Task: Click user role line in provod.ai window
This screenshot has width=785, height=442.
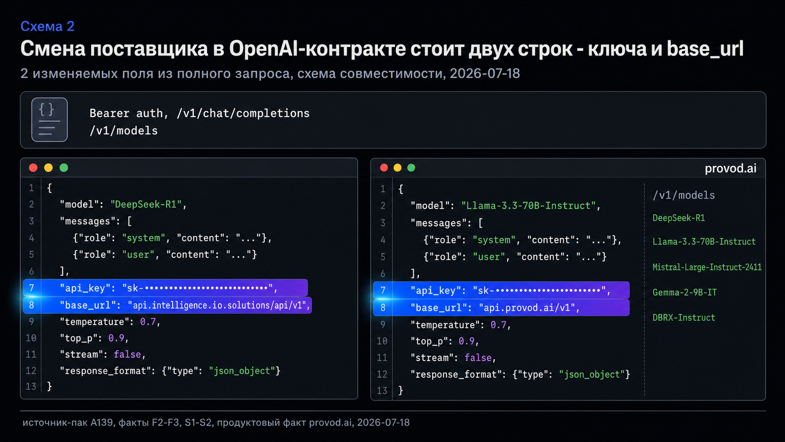Action: coord(515,257)
